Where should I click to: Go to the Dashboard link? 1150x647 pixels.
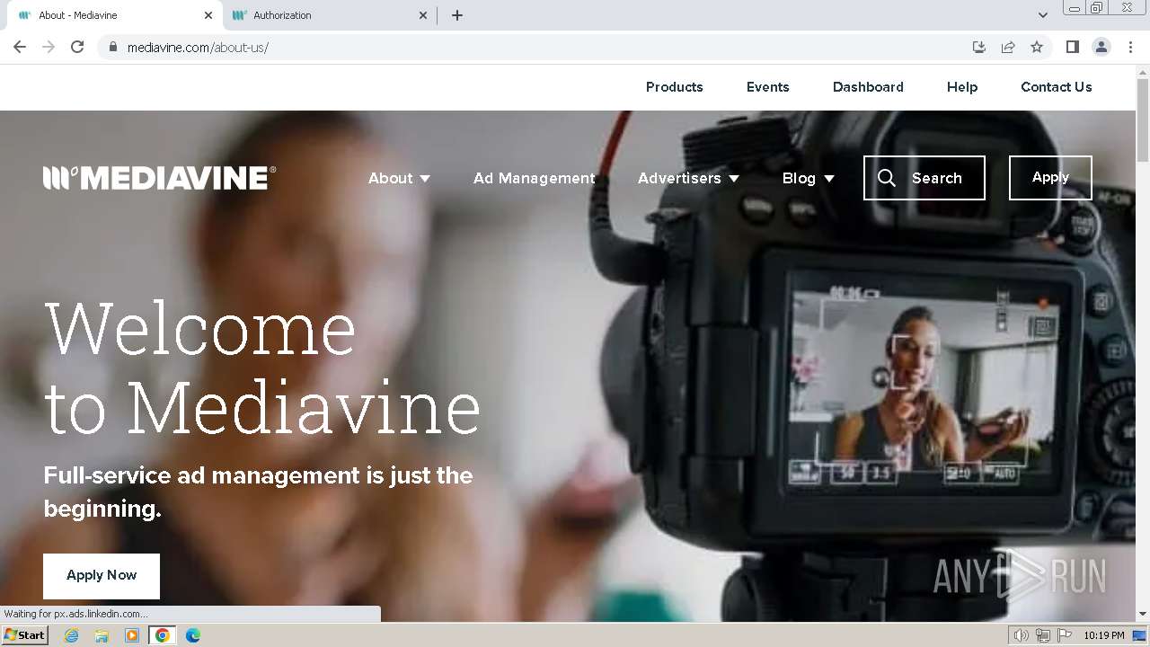(868, 87)
